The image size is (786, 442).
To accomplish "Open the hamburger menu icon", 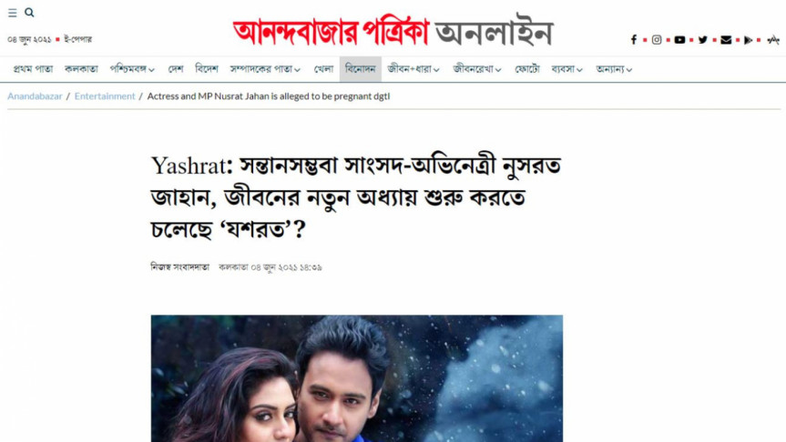I will (x=13, y=13).
